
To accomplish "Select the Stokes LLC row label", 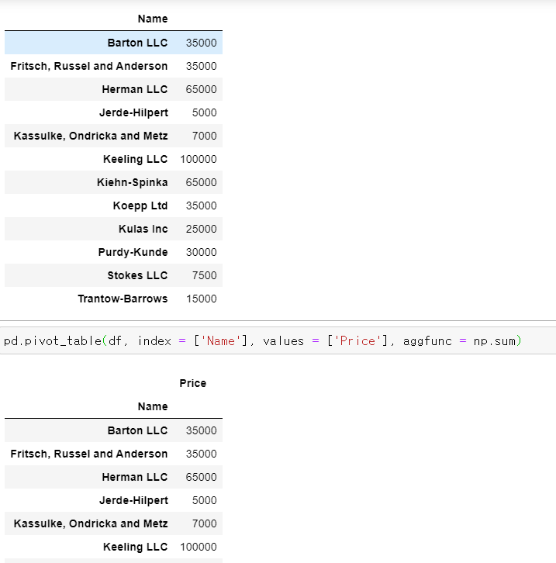I will [137, 275].
